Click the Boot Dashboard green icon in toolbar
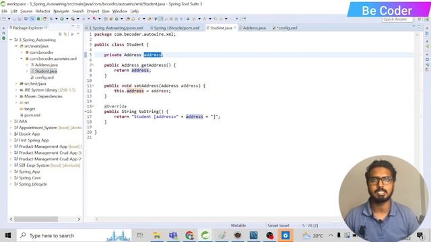The width and height of the screenshot is (431, 242). click(x=38, y=19)
